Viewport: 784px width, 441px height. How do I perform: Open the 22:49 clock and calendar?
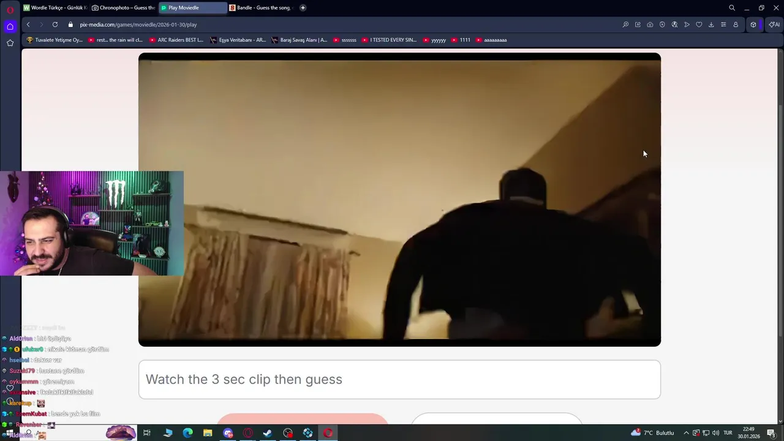(748, 433)
